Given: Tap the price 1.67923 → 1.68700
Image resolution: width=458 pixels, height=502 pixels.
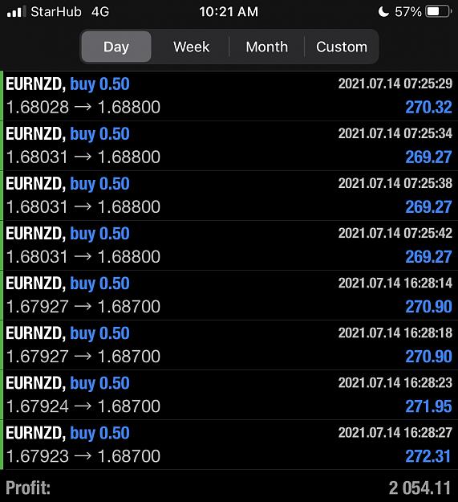Looking at the screenshot, I should pyautogui.click(x=83, y=456).
